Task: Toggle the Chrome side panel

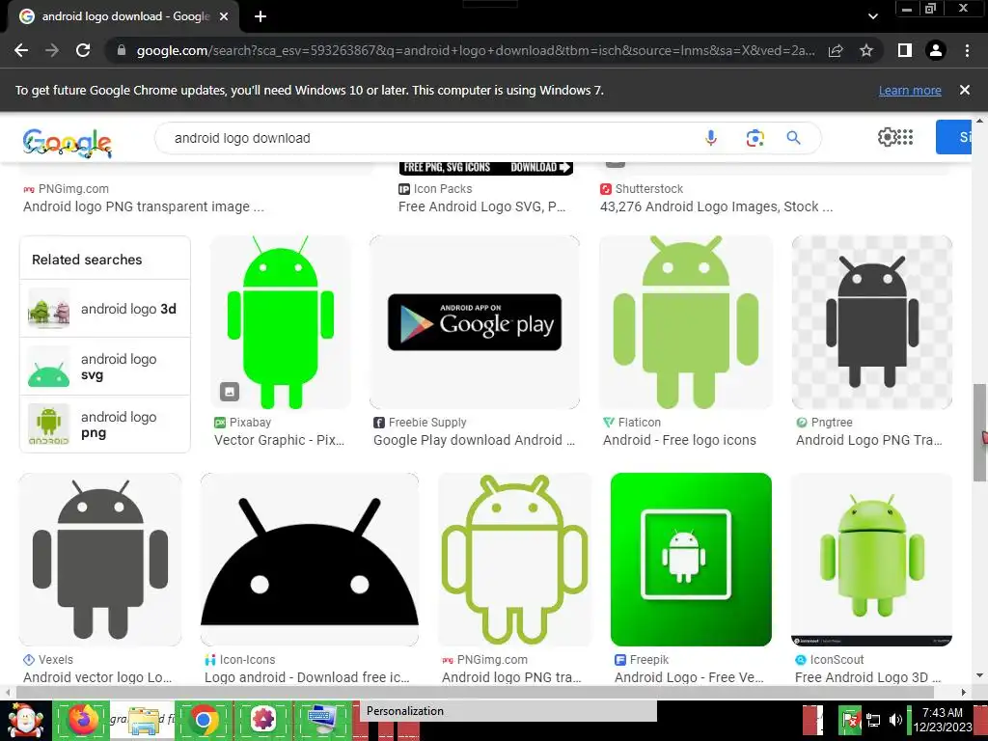Action: click(x=905, y=50)
